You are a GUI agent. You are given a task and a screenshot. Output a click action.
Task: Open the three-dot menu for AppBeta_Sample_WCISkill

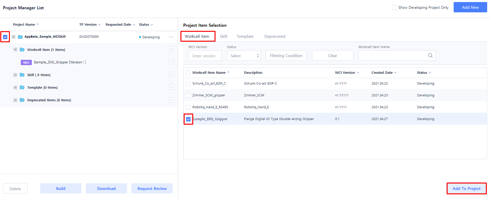pos(171,37)
